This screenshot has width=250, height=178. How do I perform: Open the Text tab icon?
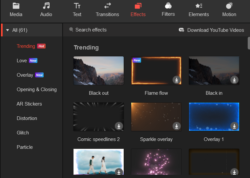[77, 6]
